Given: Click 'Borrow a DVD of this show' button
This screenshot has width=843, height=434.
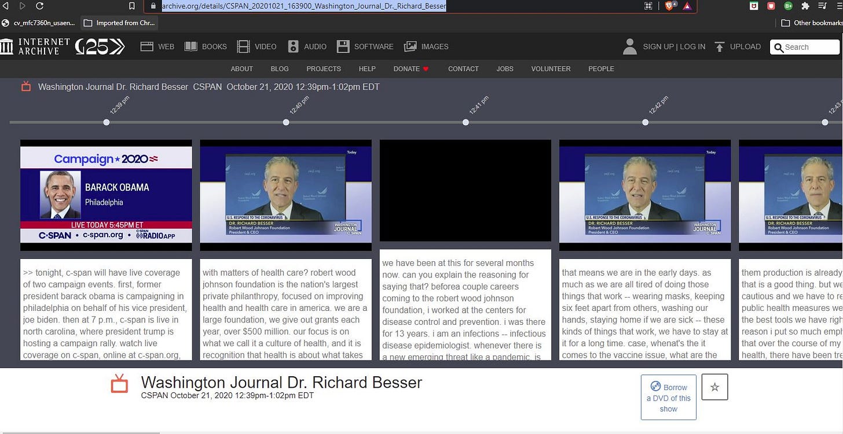Looking at the screenshot, I should coord(669,398).
